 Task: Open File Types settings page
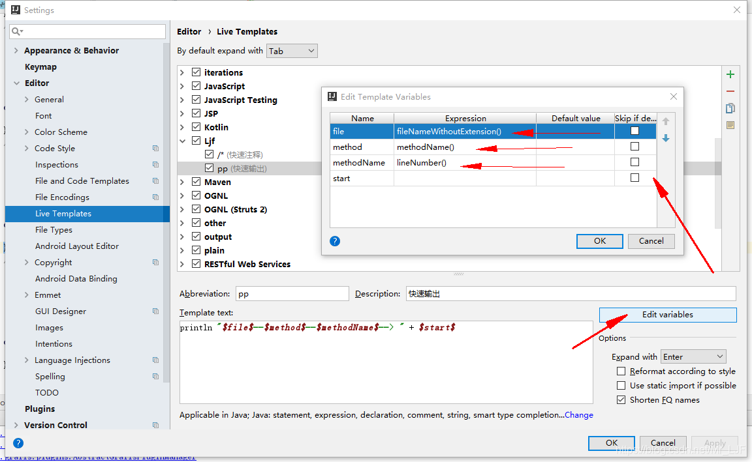(54, 230)
